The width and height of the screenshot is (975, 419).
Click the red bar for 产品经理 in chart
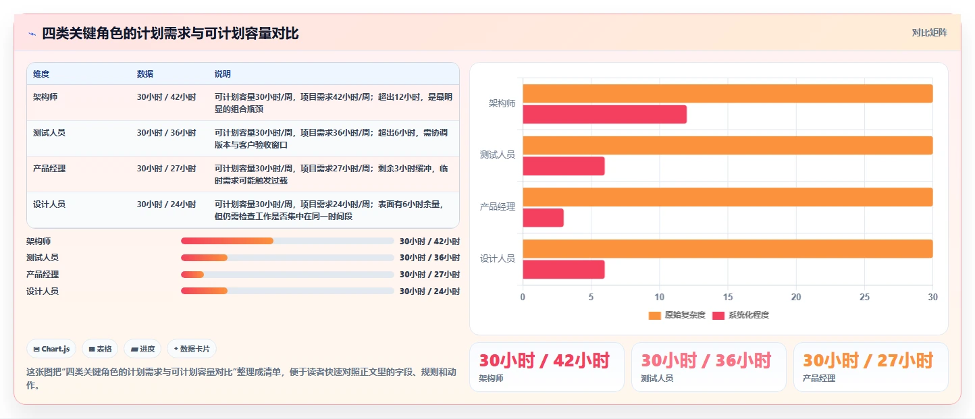tap(543, 218)
